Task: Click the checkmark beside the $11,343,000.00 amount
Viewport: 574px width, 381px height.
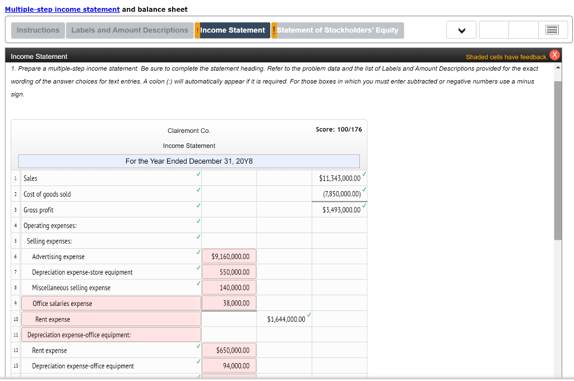Action: click(364, 174)
